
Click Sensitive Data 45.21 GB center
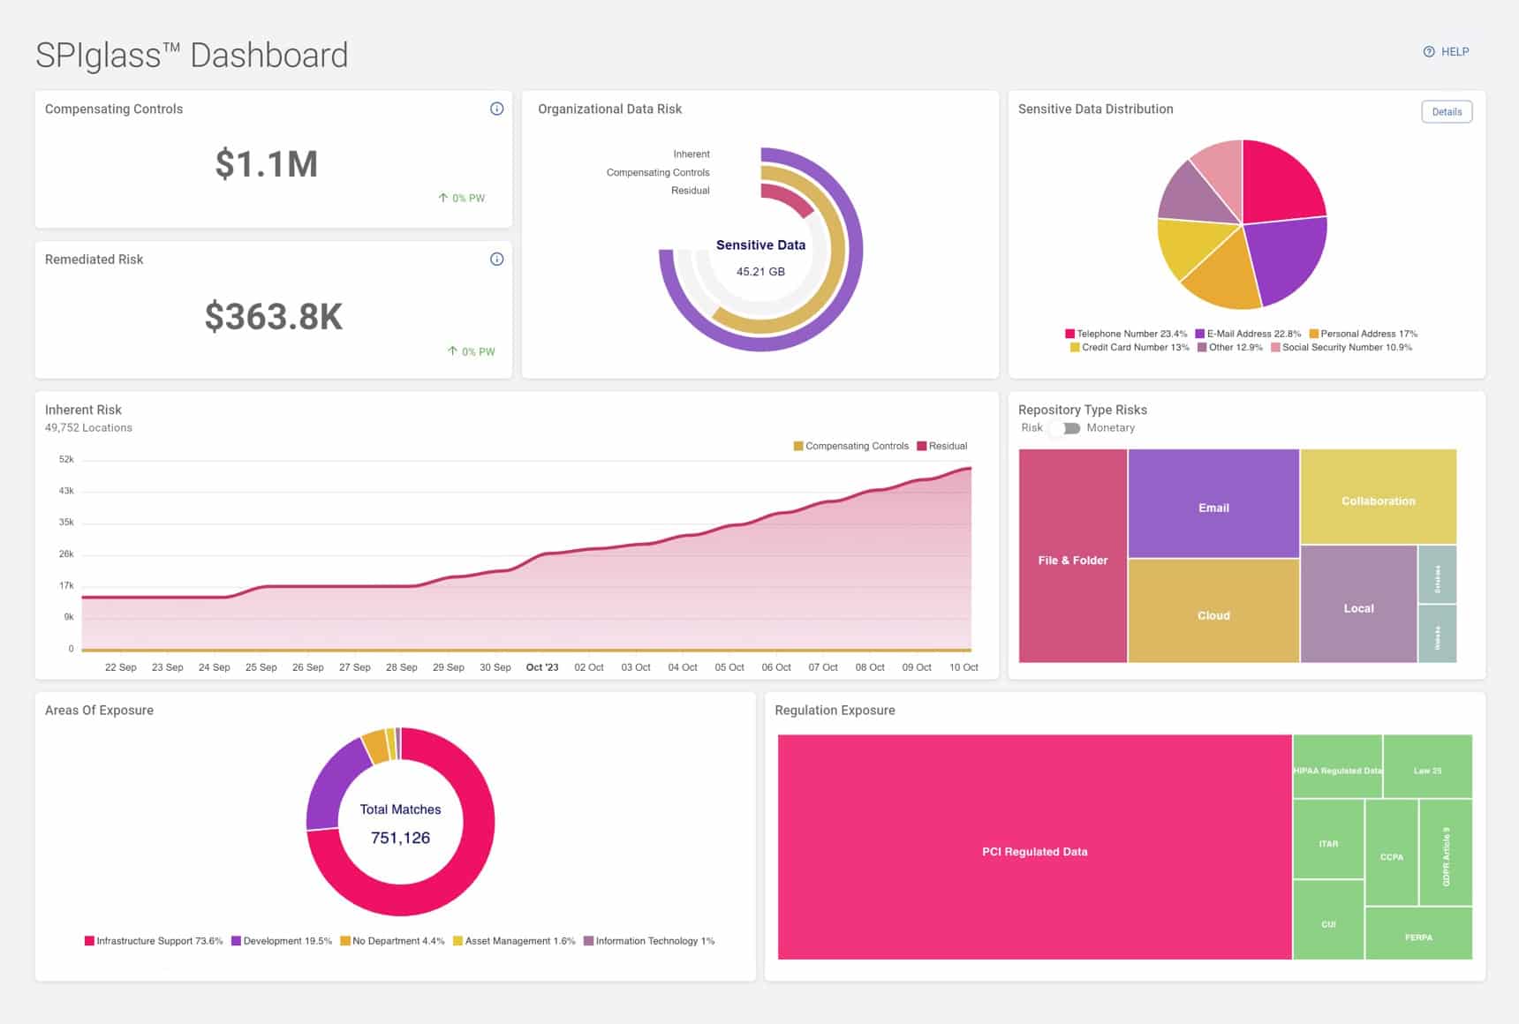click(760, 257)
